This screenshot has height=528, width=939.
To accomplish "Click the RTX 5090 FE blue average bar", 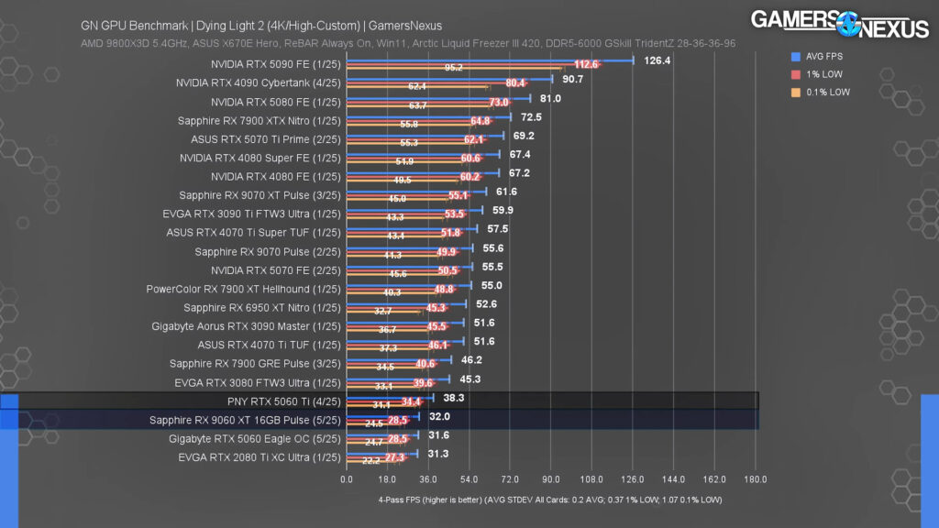I will [x=490, y=60].
